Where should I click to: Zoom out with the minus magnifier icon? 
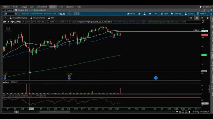click(x=186, y=112)
